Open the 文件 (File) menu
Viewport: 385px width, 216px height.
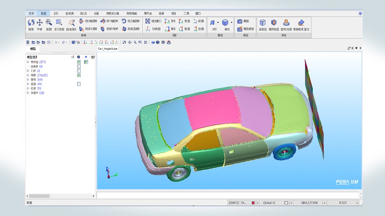pos(31,13)
